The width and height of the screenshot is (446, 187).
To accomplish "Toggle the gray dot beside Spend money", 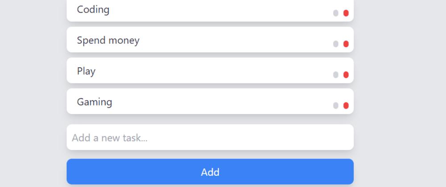I will pos(336,44).
